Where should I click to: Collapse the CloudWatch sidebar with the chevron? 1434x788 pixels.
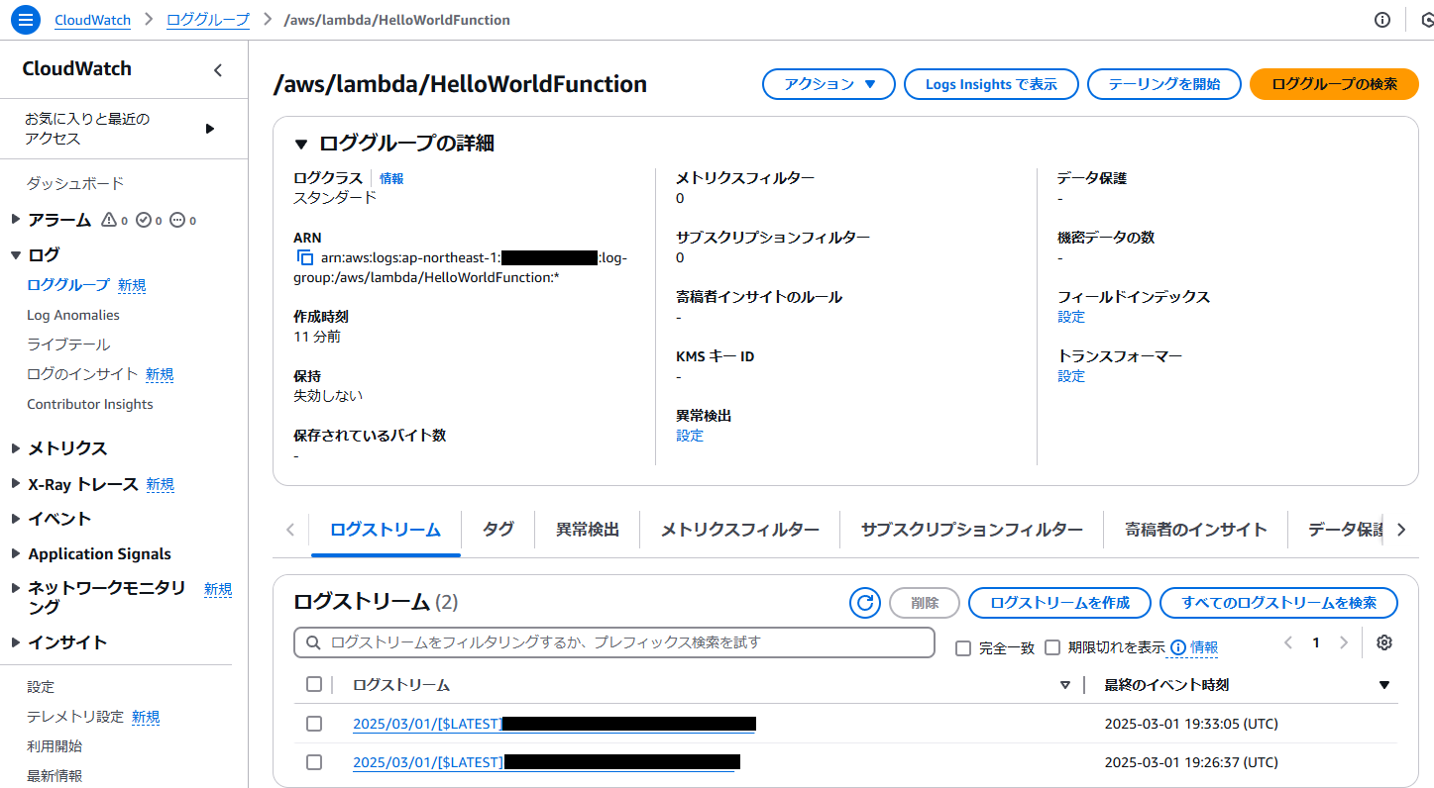click(218, 70)
